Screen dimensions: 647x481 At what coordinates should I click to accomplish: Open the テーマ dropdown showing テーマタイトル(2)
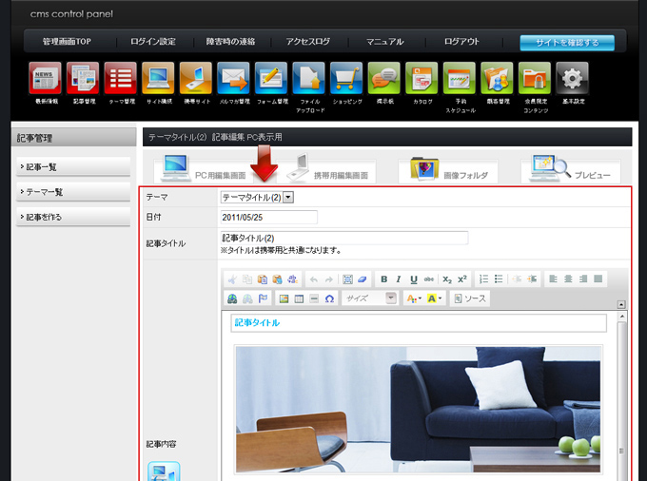(x=257, y=197)
